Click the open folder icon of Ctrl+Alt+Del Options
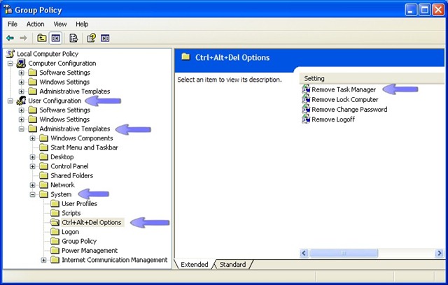 click(55, 222)
